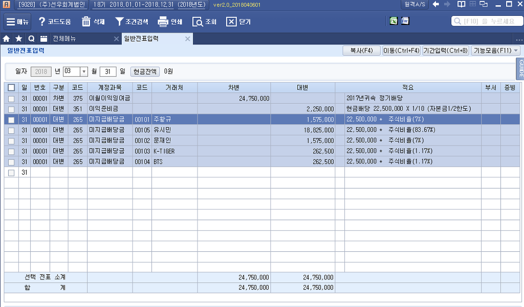Click the 인쇄 printer icon
Image resolution: width=524 pixels, height=307 pixels.
(x=163, y=21)
